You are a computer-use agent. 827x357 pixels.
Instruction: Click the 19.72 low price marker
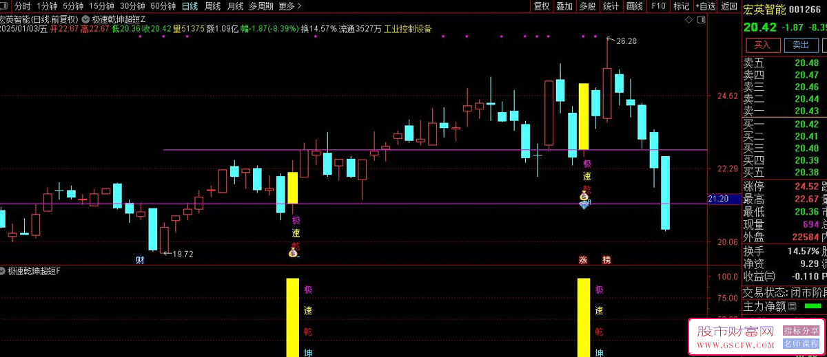pos(183,254)
